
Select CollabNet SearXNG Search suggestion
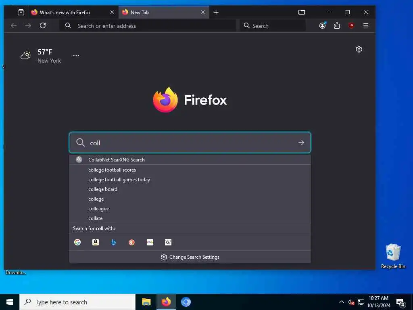pyautogui.click(x=190, y=159)
